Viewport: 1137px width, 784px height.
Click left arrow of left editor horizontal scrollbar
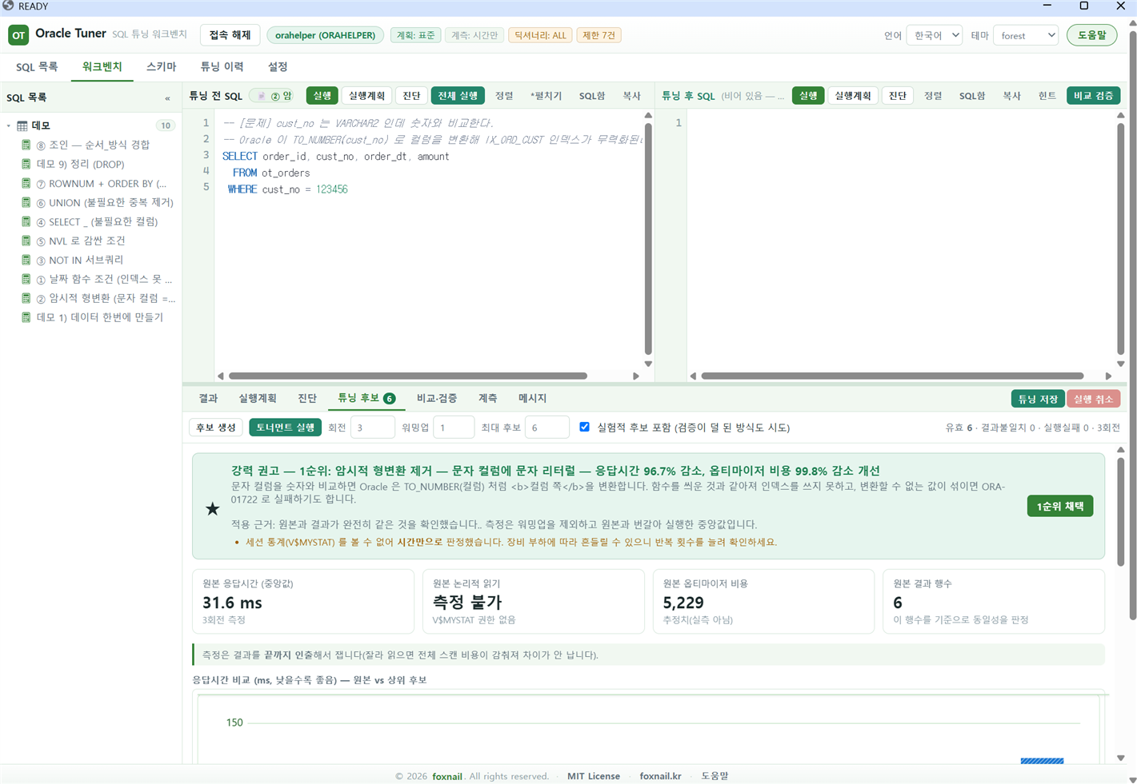coord(221,376)
